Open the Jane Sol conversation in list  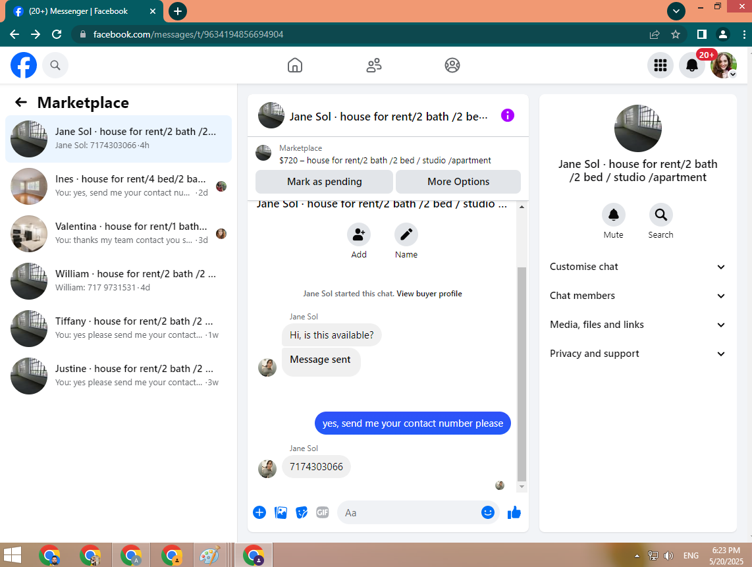pos(119,139)
